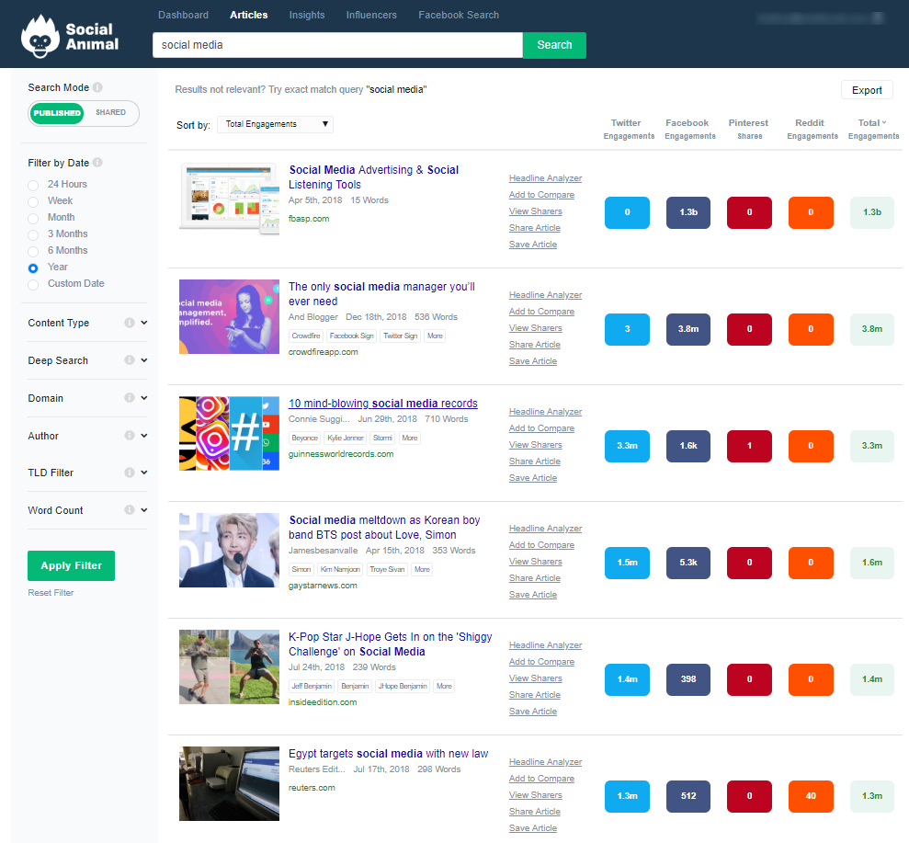Image resolution: width=909 pixels, height=843 pixels.
Task: Open the Articles tab
Action: tap(249, 15)
